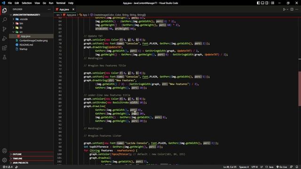The image size is (301, 169).
Task: Click the editor vertical scrollbar thumb
Action: [300, 89]
